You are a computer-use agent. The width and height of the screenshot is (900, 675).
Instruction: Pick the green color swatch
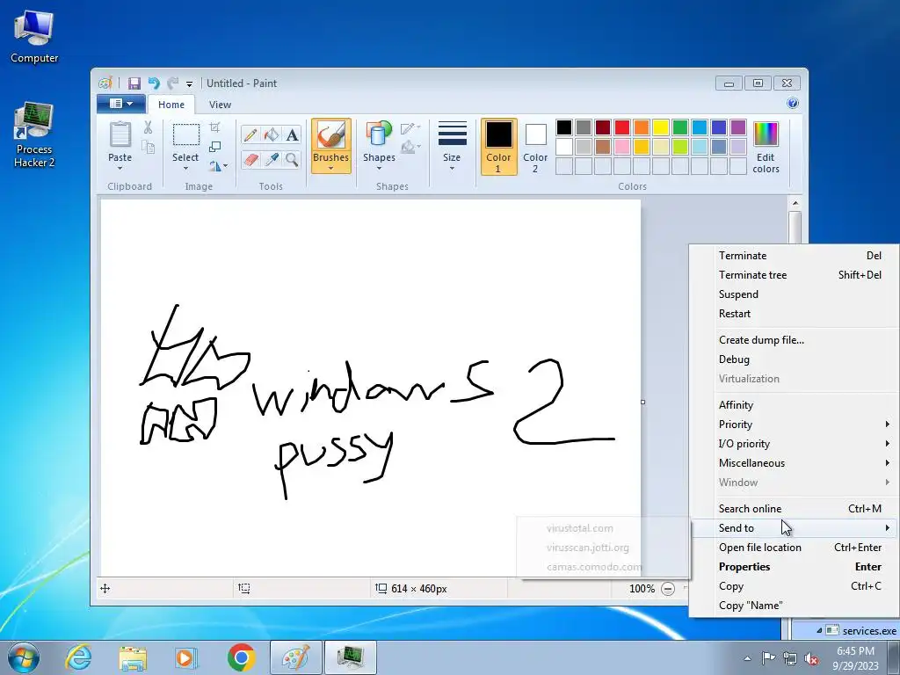pyautogui.click(x=680, y=127)
